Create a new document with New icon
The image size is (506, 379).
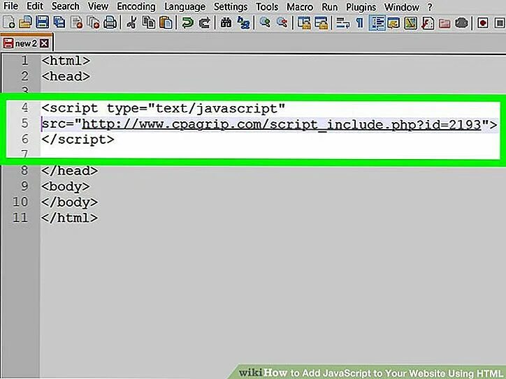[x=8, y=23]
